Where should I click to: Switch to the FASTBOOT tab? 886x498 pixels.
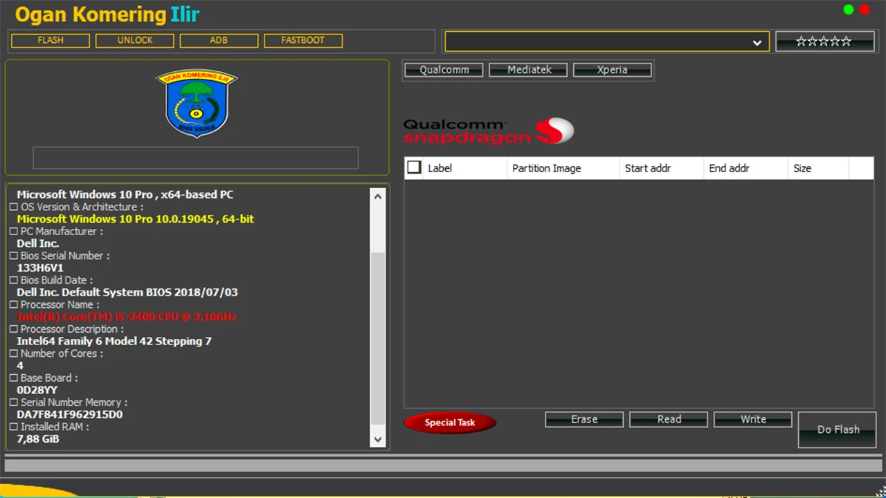303,41
